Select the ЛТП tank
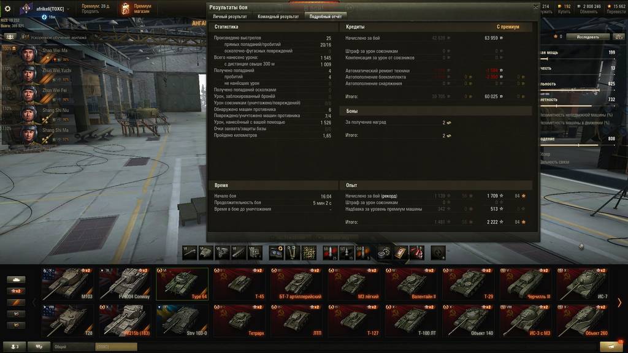628x353 pixels. tap(297, 320)
